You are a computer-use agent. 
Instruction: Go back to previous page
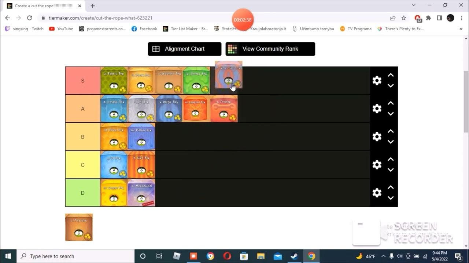(x=7, y=18)
